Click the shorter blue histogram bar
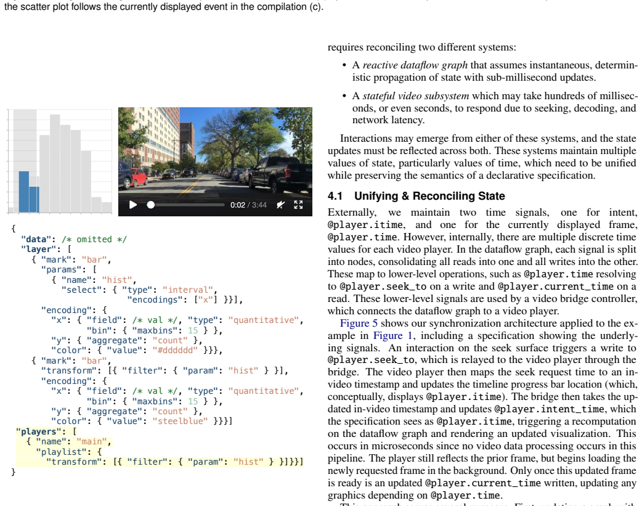This screenshot has height=506, width=642. [x=34, y=200]
